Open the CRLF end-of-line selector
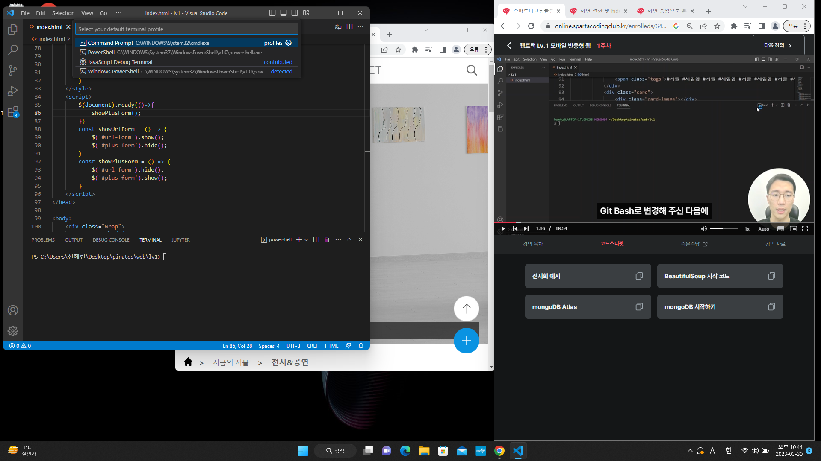The image size is (821, 461). 313,346
